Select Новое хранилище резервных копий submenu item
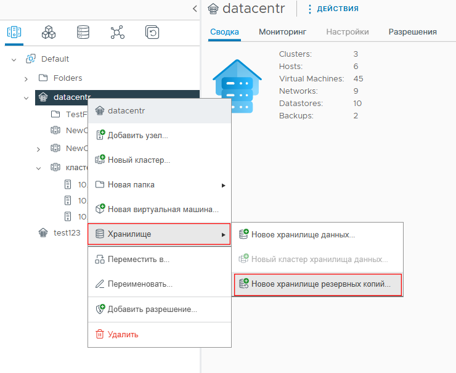The width and height of the screenshot is (456, 373). pyautogui.click(x=317, y=284)
